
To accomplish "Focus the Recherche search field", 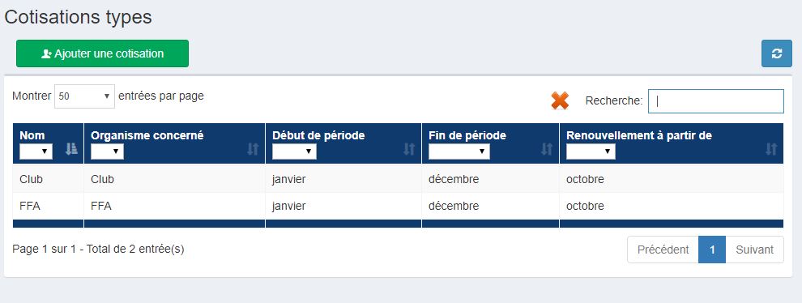I will click(715, 101).
